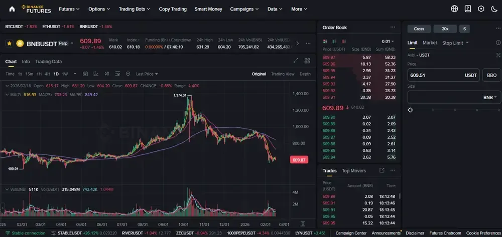Collapse the volume indicator legend chevron
Viewport: 502px width, 237px height.
coord(7,189)
